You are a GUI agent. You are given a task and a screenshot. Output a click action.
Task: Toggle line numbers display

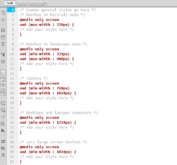[3, 72]
